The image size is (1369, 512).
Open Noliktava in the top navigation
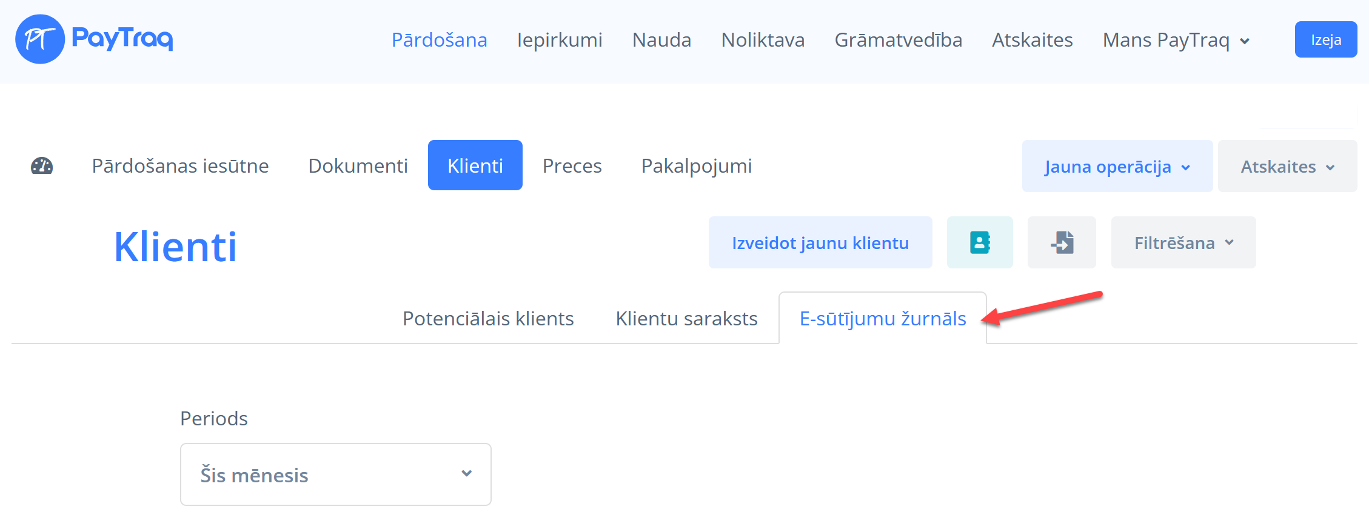coord(763,40)
